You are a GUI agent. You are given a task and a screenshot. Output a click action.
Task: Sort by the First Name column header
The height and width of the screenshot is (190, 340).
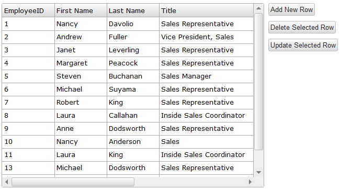pos(81,10)
